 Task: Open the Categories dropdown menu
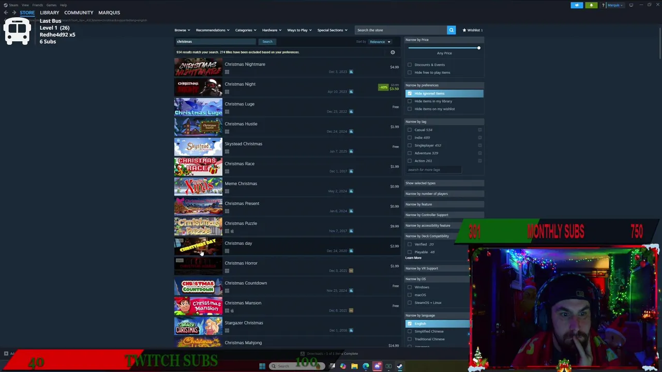(x=246, y=30)
